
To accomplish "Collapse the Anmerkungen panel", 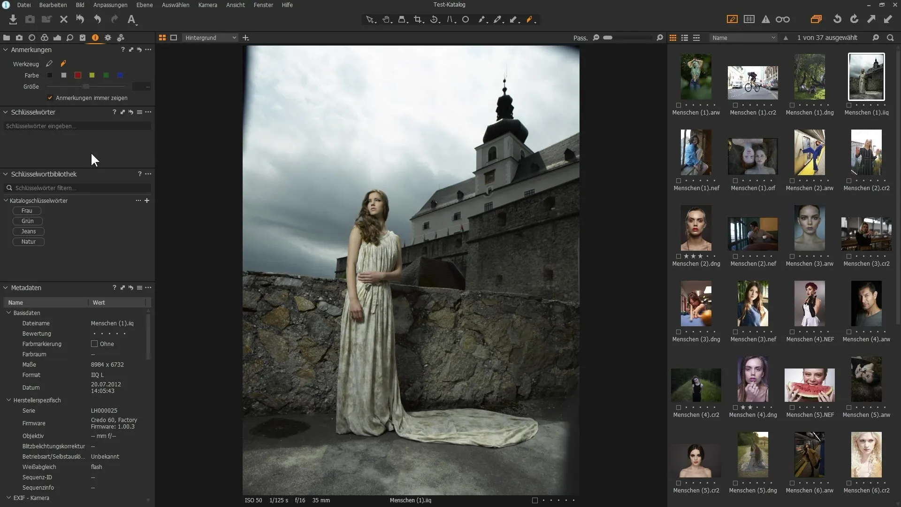I will [x=6, y=50].
